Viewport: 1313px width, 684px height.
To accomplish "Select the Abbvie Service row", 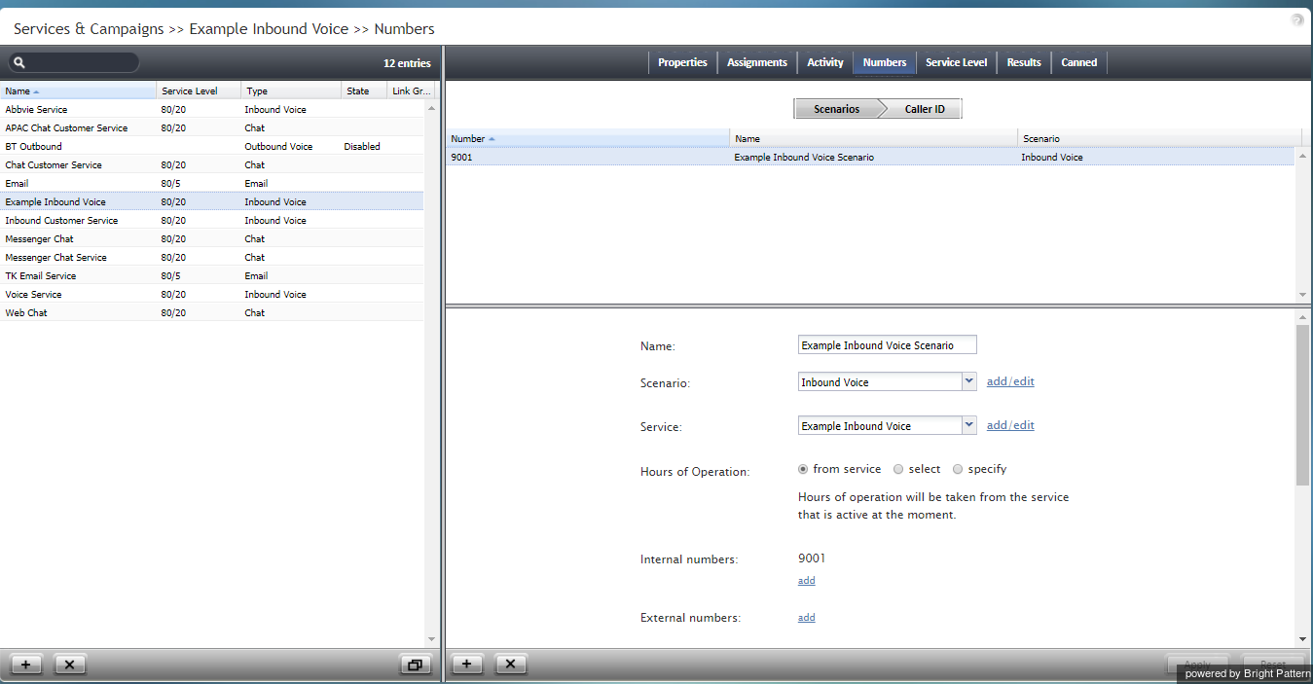I will (212, 110).
